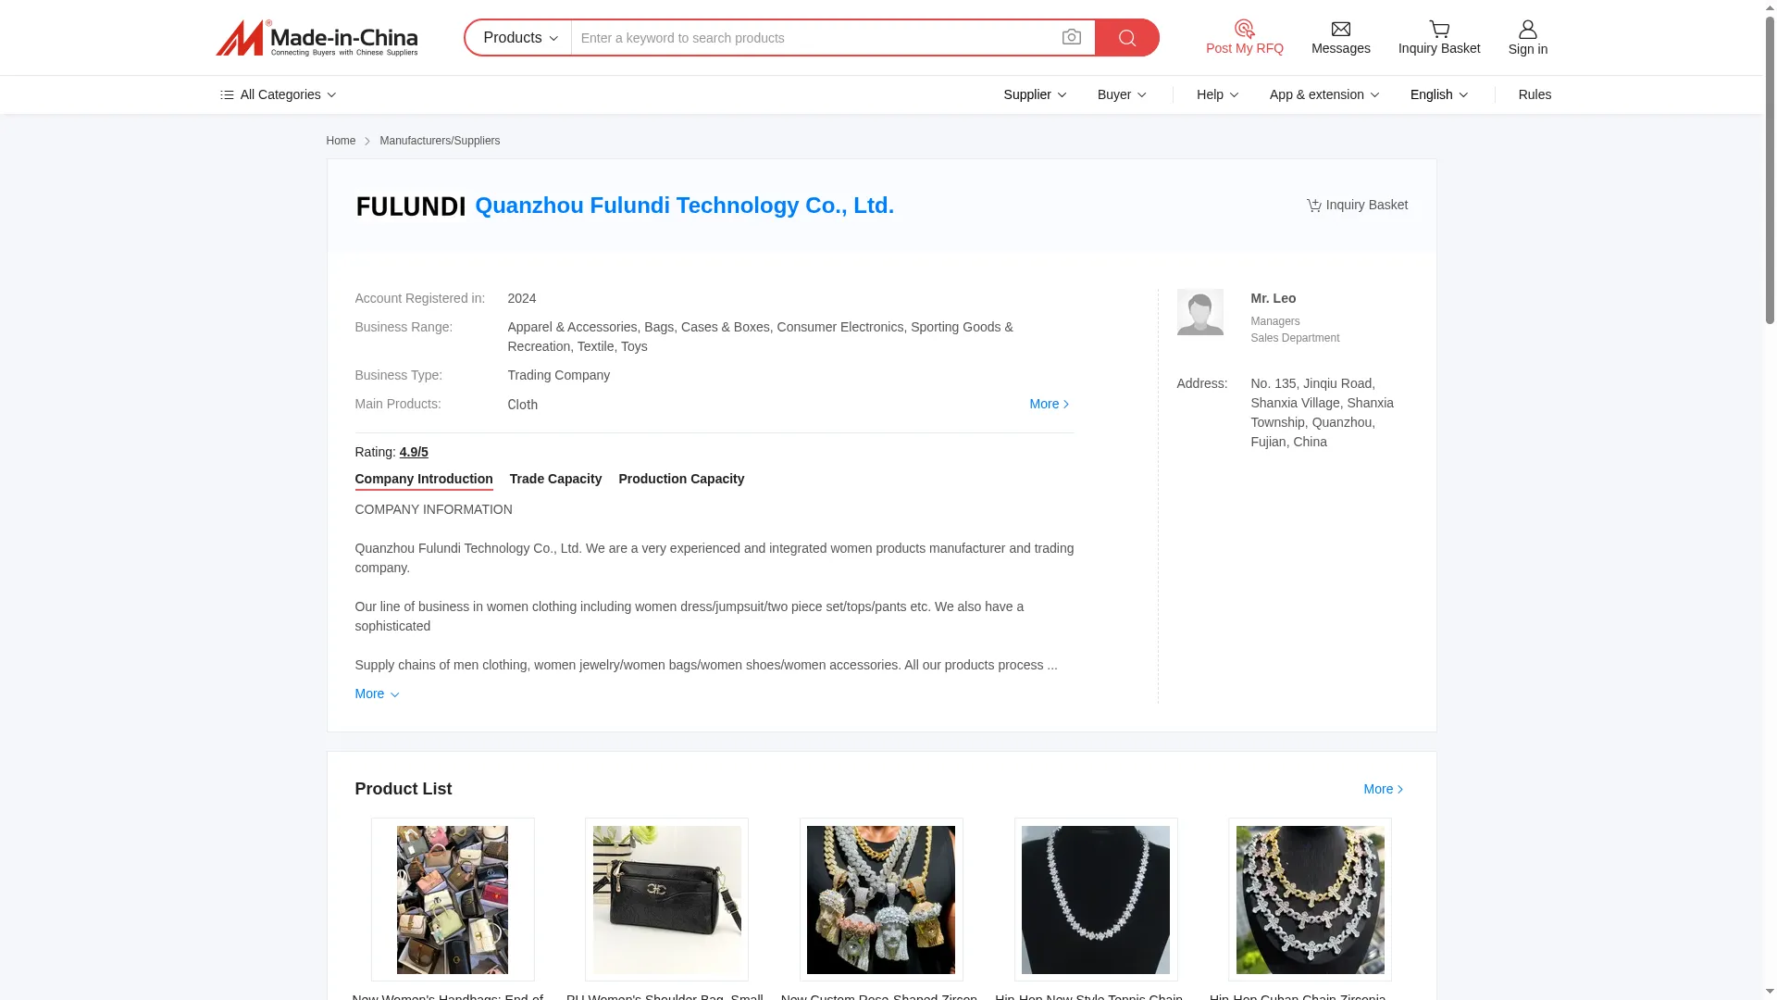This screenshot has width=1777, height=1000.
Task: Open the English language dropdown
Action: [x=1438, y=94]
